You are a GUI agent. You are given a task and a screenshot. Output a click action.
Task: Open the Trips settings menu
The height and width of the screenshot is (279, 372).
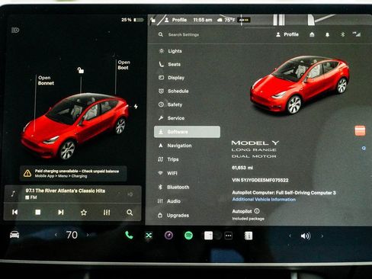(168, 159)
